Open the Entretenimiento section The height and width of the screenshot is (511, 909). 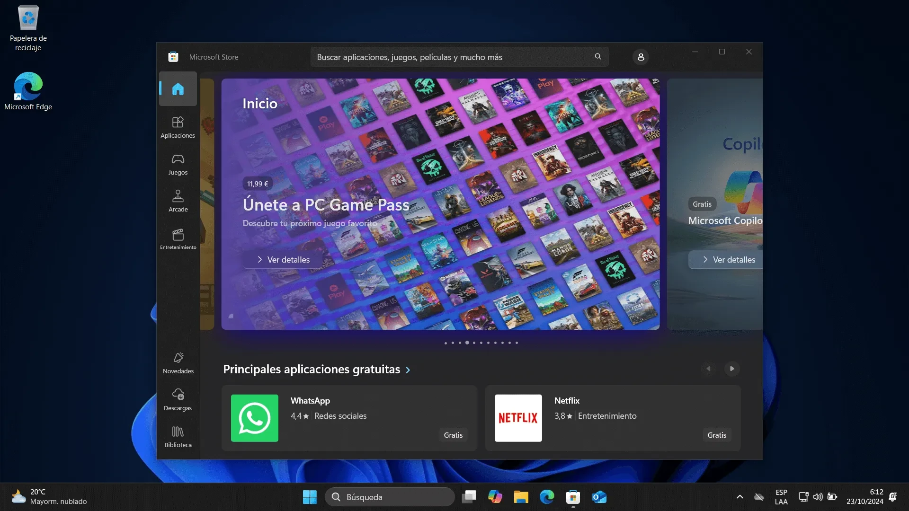pos(178,239)
